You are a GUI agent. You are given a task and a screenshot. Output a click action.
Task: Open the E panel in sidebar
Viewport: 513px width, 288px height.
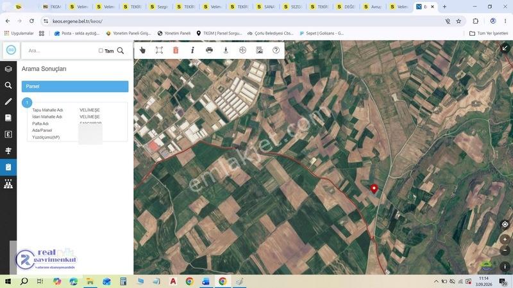(x=8, y=134)
